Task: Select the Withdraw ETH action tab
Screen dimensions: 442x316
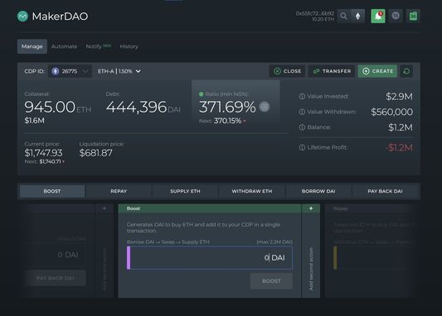Action: click(252, 191)
